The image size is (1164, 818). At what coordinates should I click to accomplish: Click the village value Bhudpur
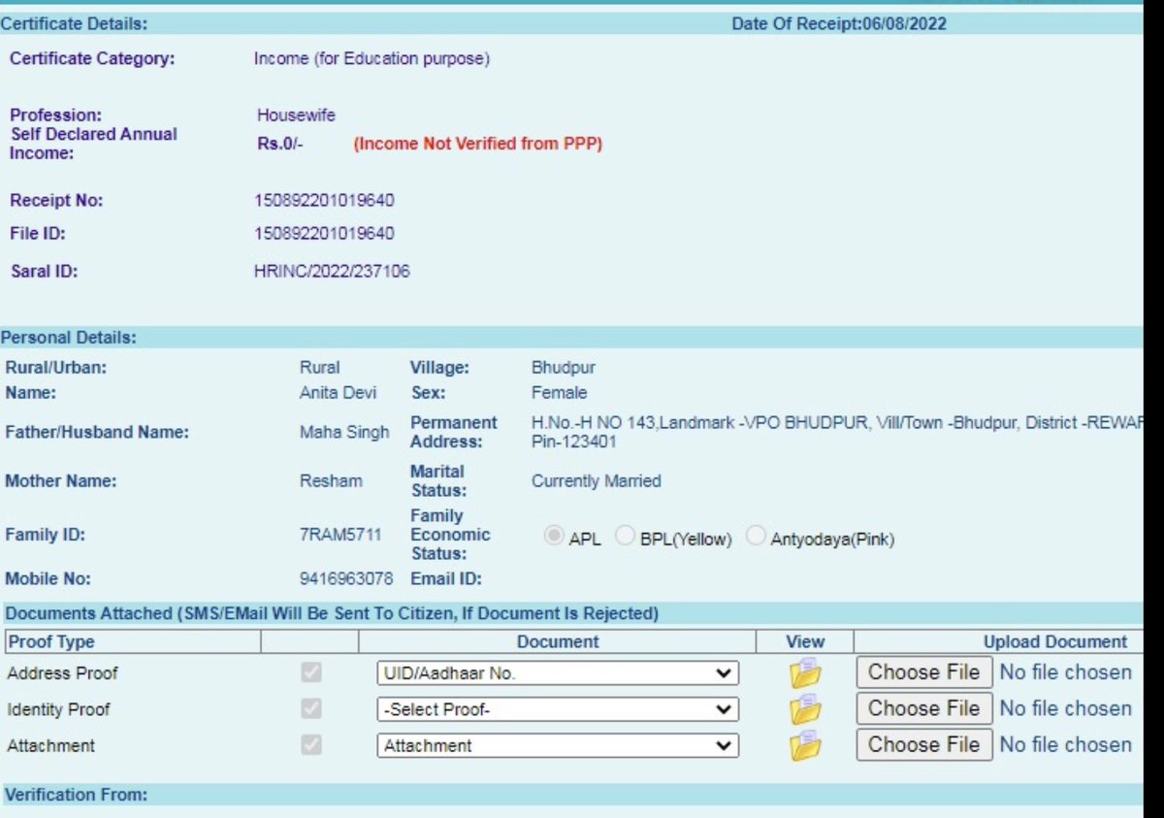pos(564,369)
